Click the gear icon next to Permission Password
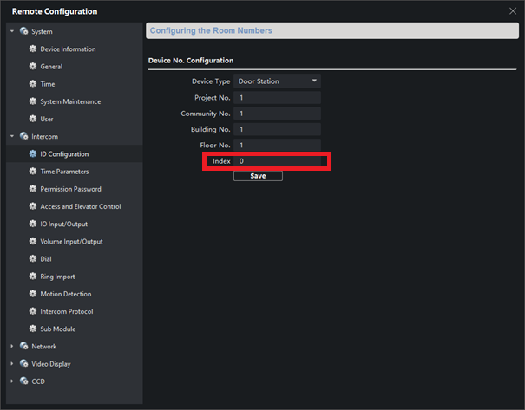 coord(33,189)
